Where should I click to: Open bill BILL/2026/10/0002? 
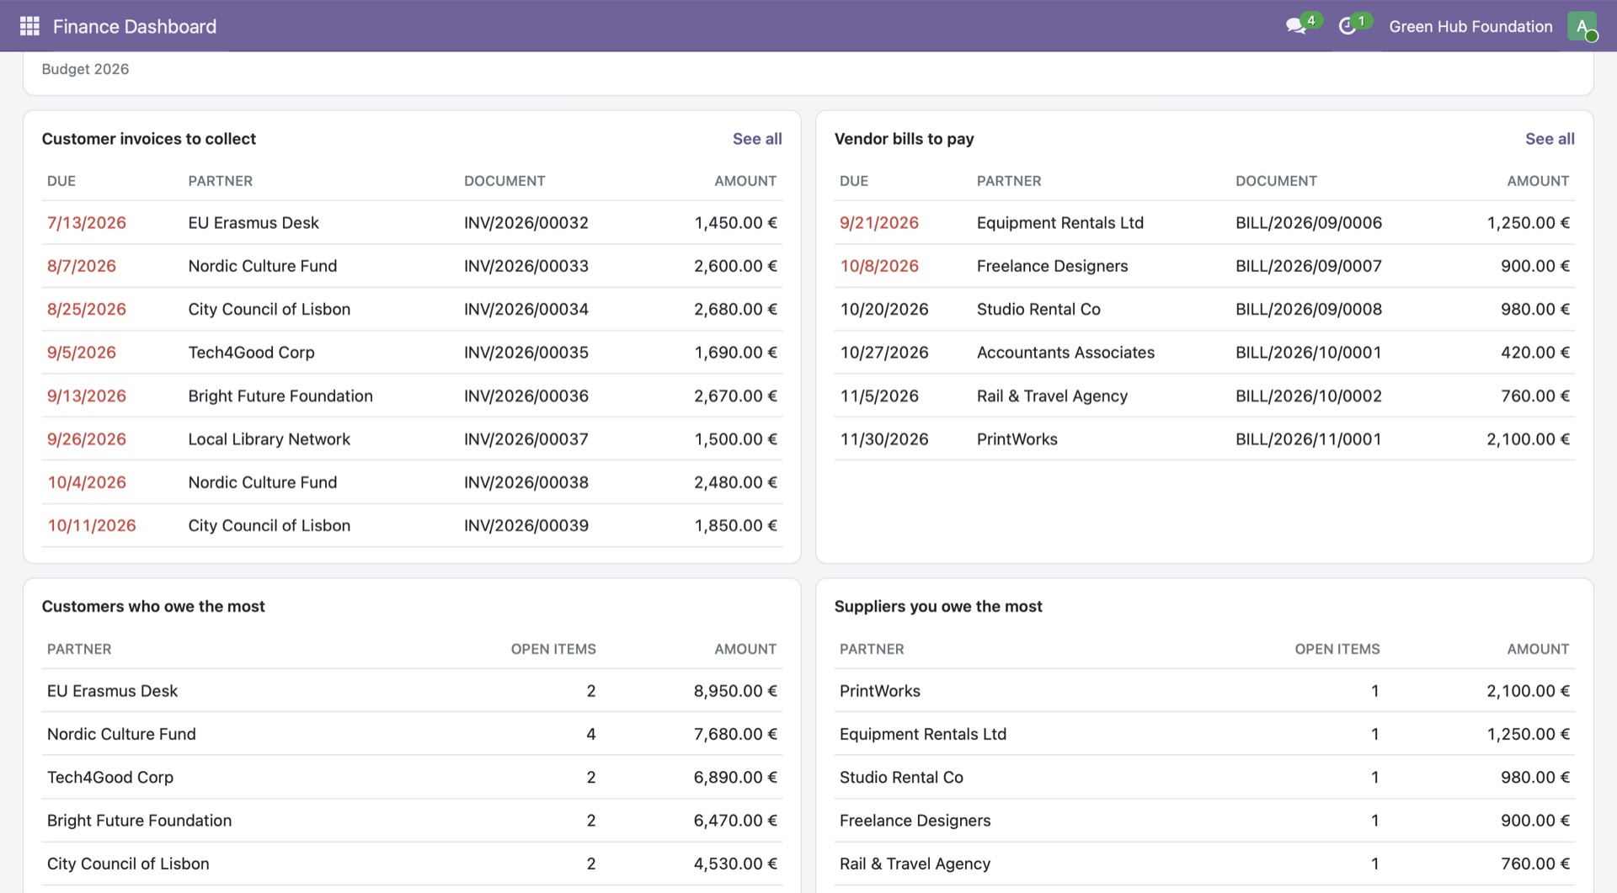[1309, 396]
